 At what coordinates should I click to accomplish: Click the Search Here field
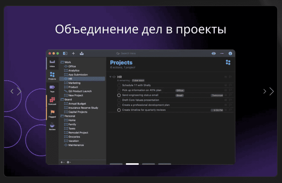[x=128, y=53]
